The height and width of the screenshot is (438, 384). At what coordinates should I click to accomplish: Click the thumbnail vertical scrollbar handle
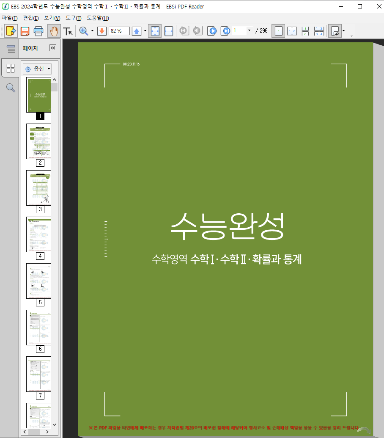(x=55, y=87)
